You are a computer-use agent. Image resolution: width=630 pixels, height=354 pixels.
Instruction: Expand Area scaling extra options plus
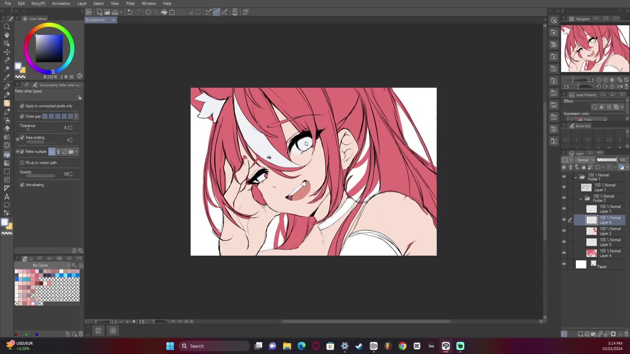(x=17, y=139)
